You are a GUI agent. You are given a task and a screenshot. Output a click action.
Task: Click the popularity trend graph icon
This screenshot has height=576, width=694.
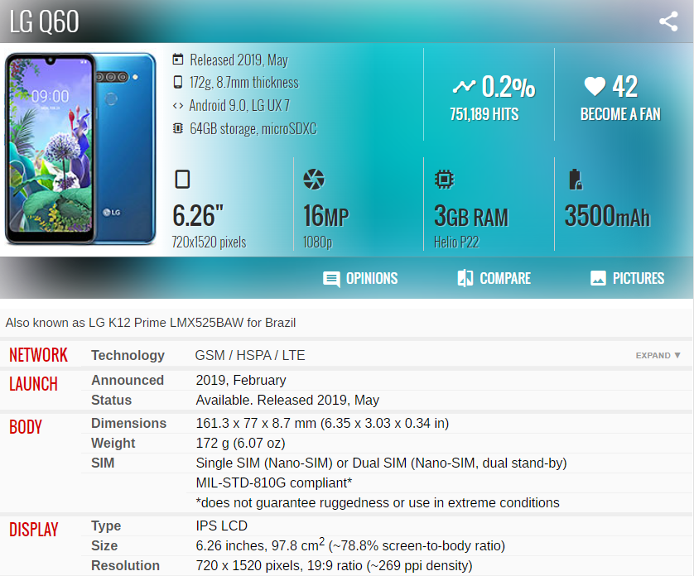[x=464, y=86]
